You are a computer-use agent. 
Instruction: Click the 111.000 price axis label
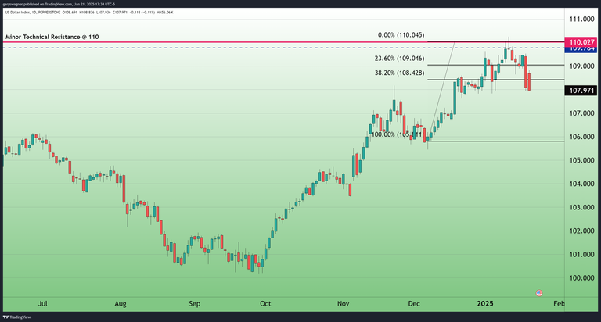point(581,19)
